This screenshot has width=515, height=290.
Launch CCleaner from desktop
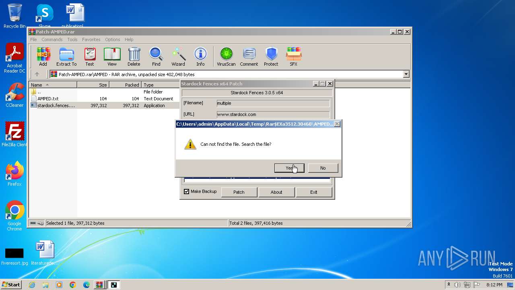point(14,95)
